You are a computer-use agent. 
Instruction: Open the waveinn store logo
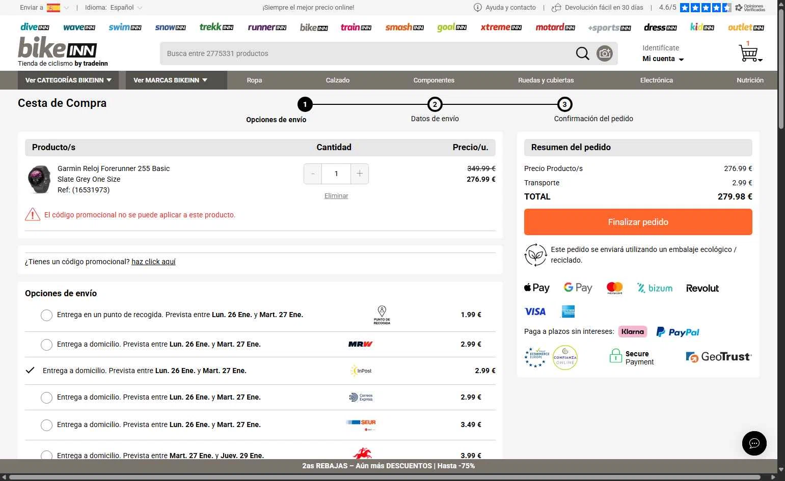(79, 27)
